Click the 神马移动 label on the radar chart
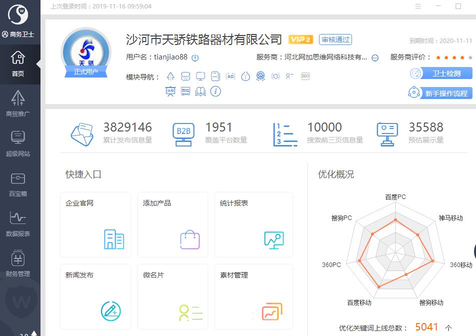 point(450,218)
